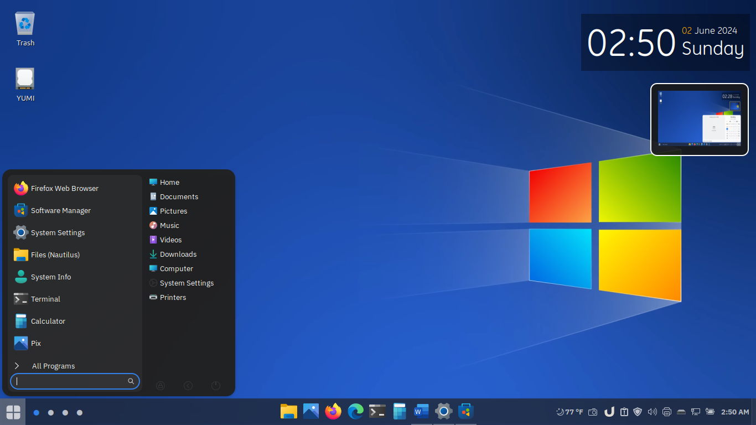Viewport: 756px width, 425px height.
Task: Click the power button in start menu
Action: tap(216, 386)
